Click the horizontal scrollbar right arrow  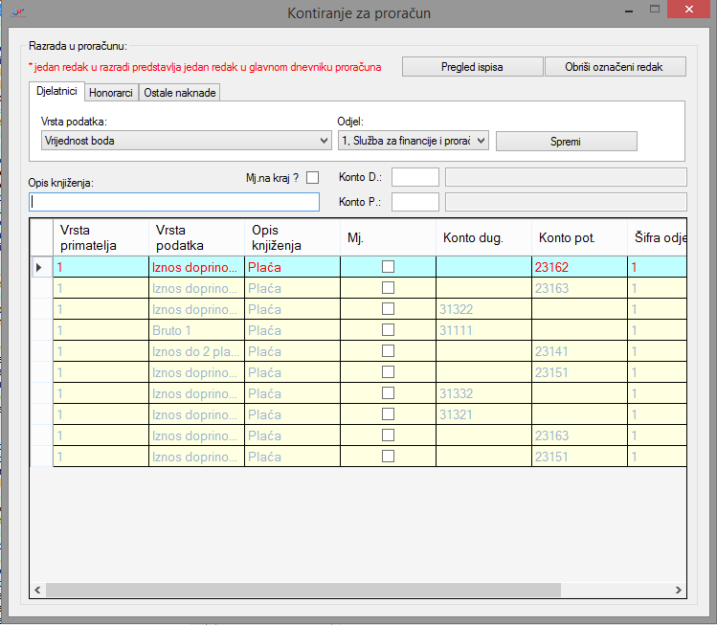[x=678, y=591]
